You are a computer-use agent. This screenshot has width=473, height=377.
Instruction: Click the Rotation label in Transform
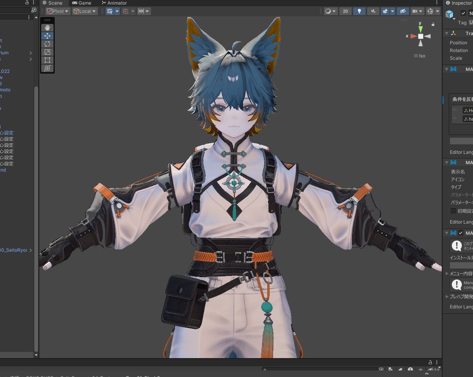click(459, 50)
